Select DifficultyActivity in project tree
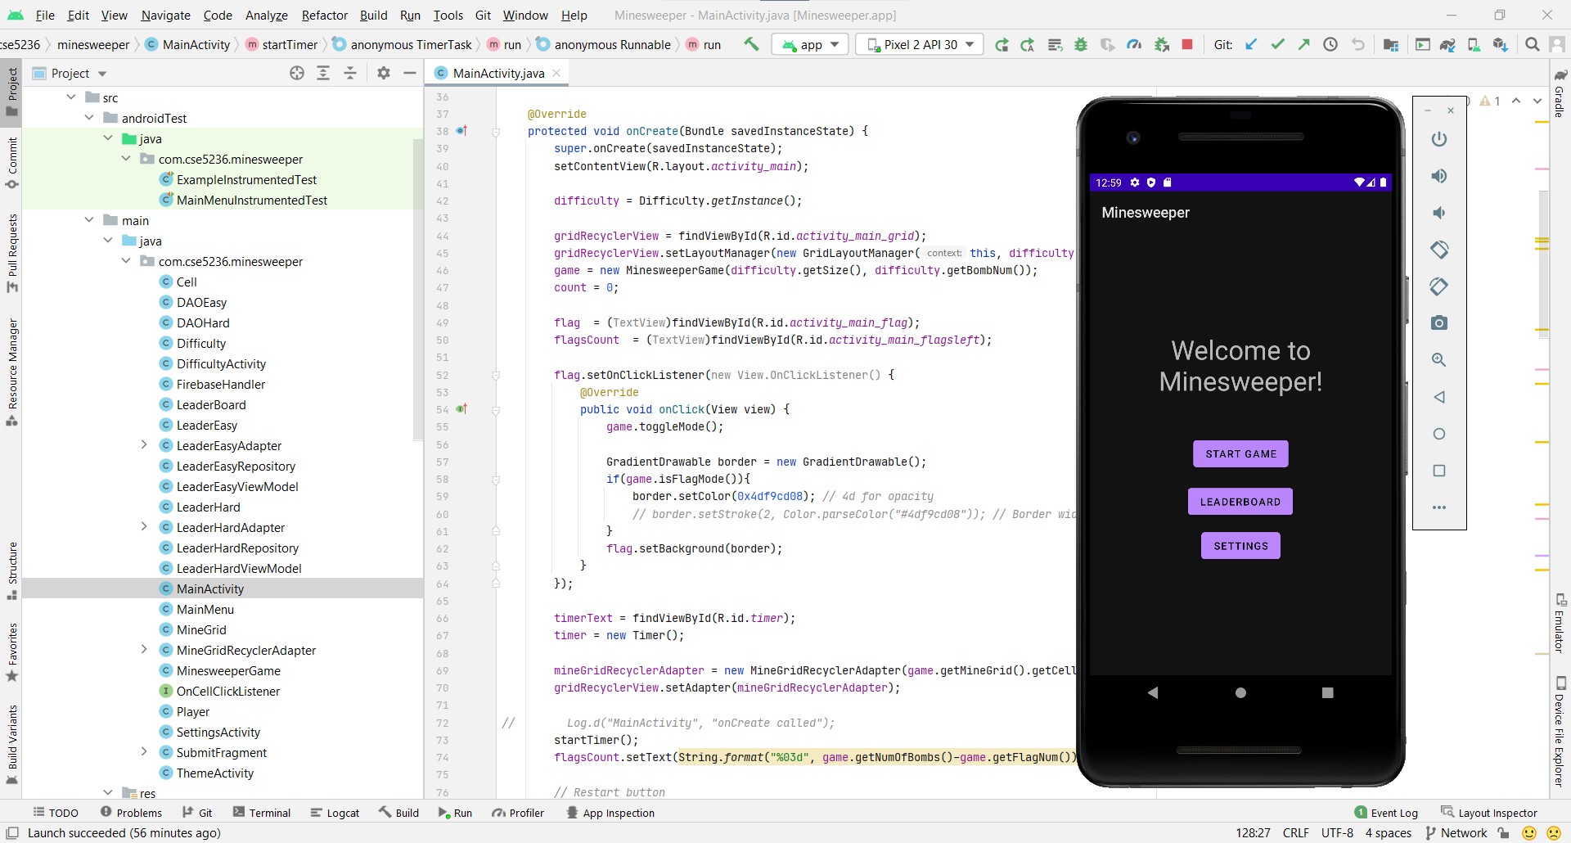Image resolution: width=1571 pixels, height=843 pixels. click(x=221, y=363)
